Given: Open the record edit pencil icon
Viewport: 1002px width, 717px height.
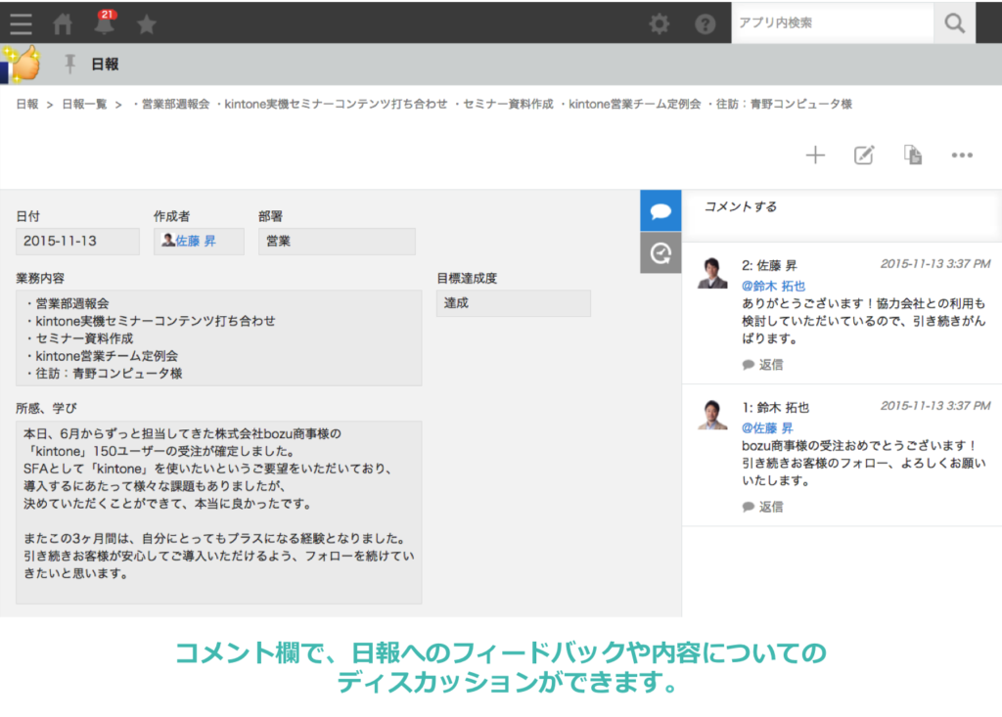Looking at the screenshot, I should [x=864, y=155].
